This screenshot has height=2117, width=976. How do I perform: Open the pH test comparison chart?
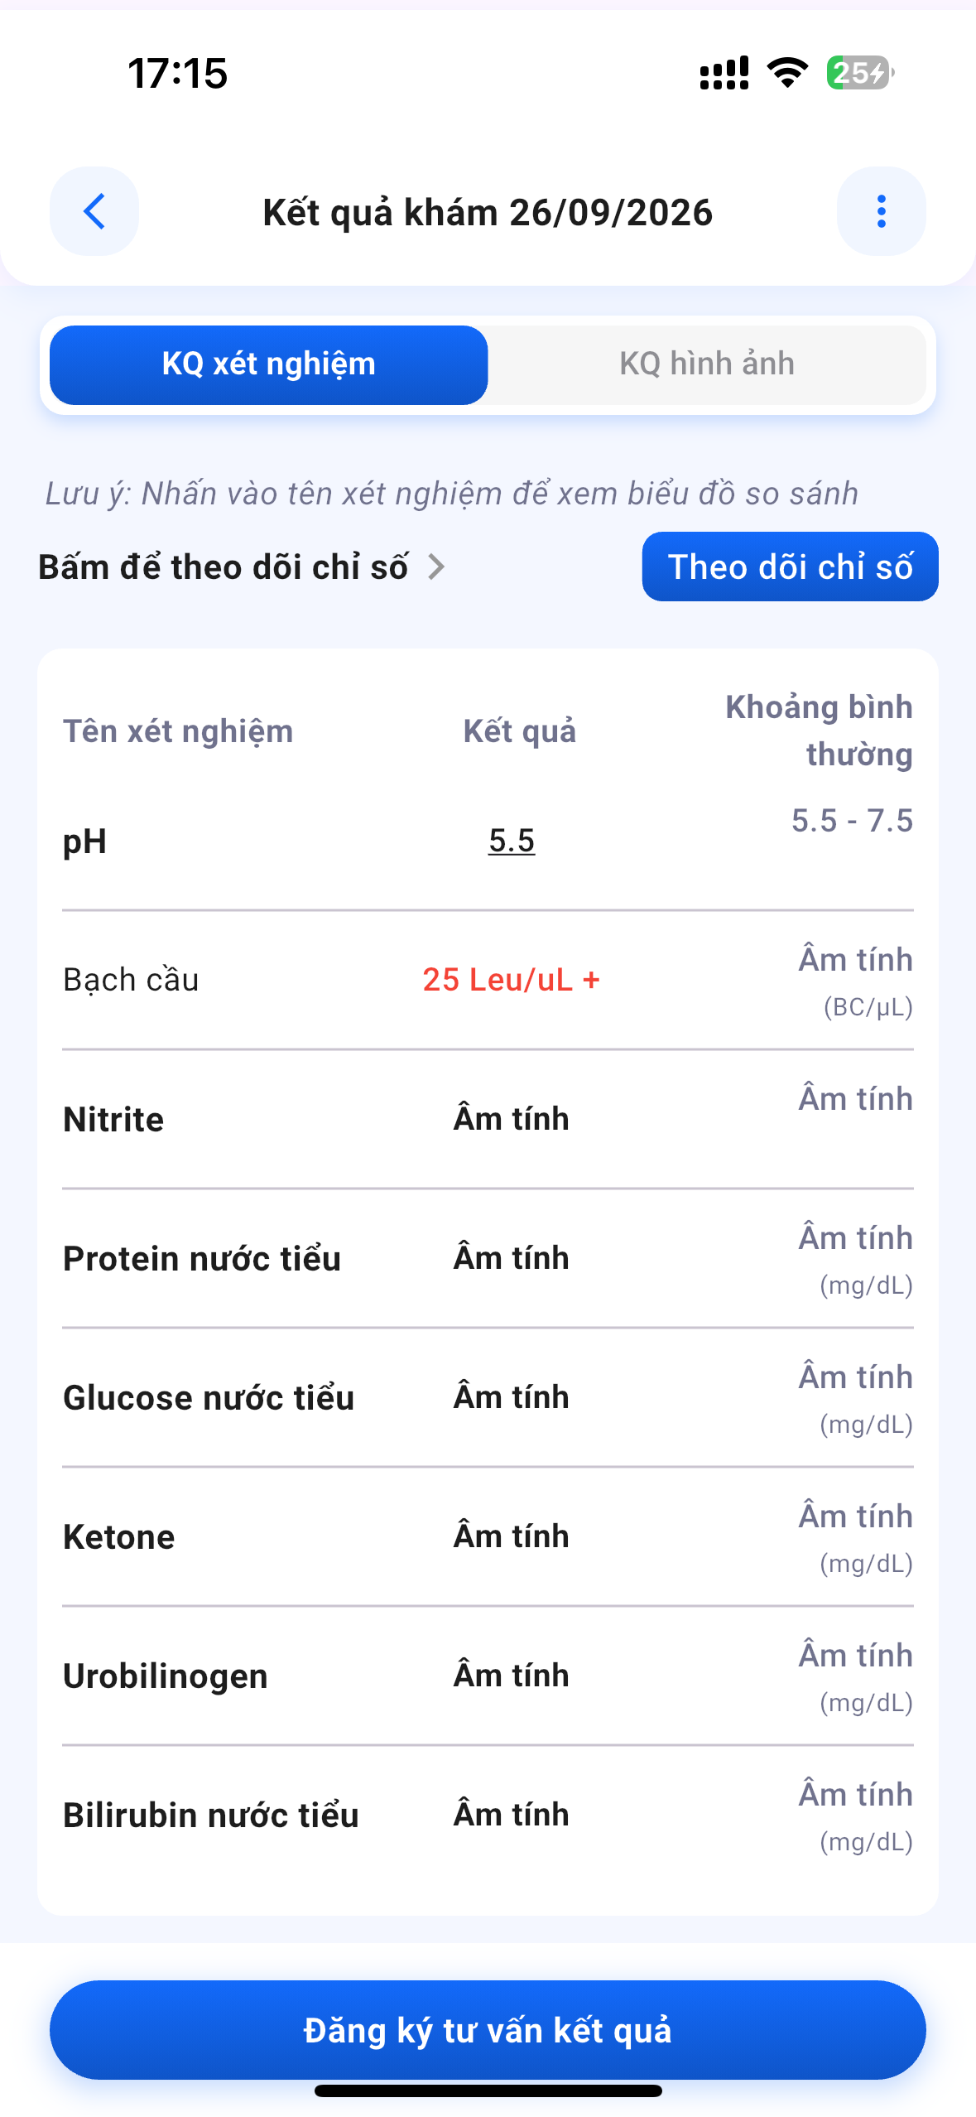pos(85,841)
